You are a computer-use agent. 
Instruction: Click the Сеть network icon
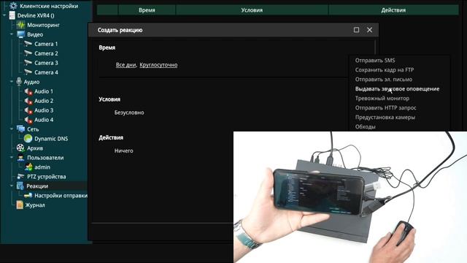click(x=20, y=129)
